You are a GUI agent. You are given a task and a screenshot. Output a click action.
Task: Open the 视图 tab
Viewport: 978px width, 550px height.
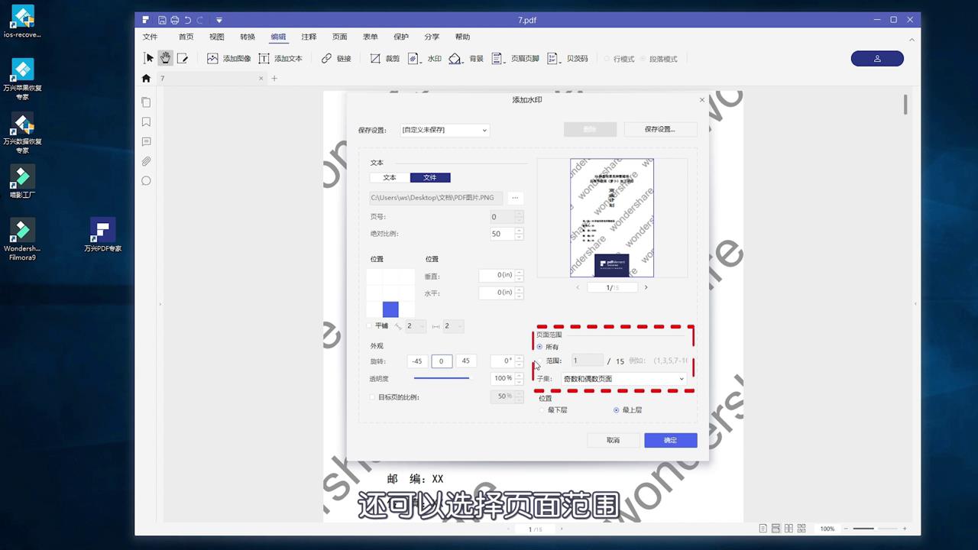click(x=217, y=37)
